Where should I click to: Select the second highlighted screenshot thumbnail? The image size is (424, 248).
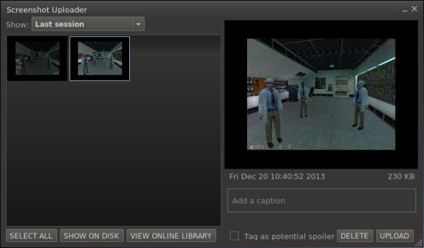click(100, 59)
